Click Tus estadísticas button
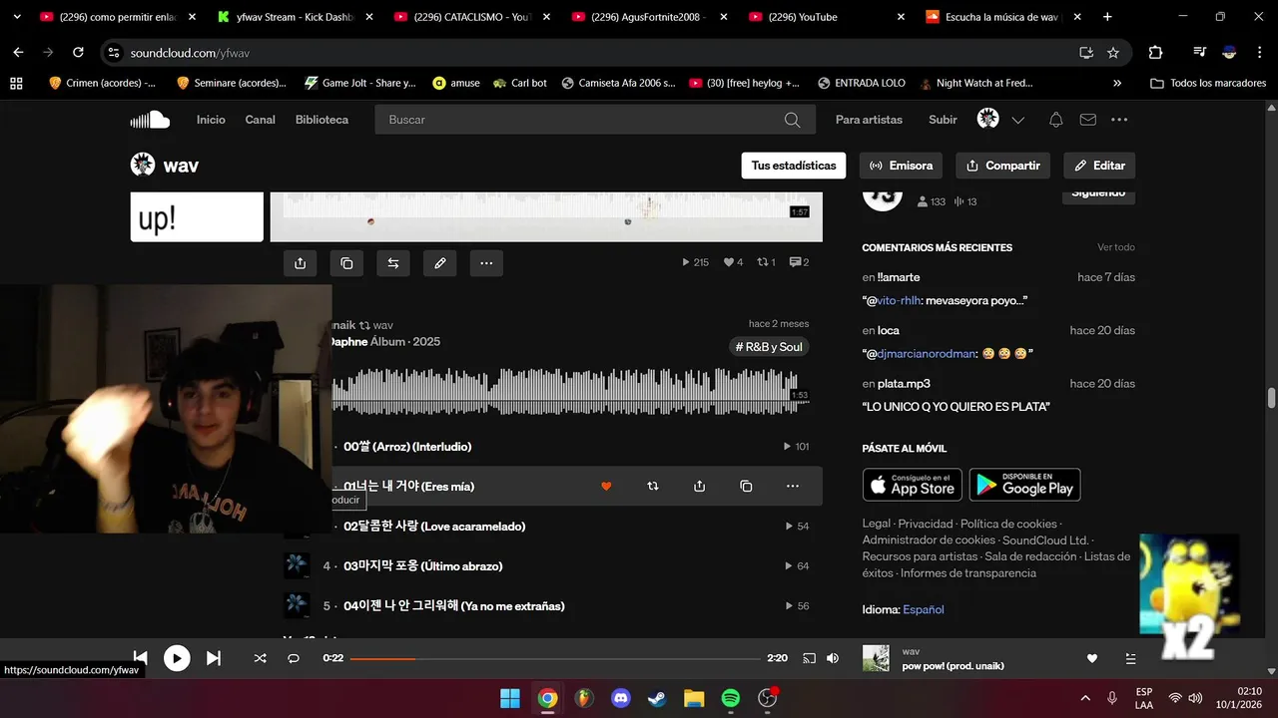Screen dimensions: 1278x718 794,166
